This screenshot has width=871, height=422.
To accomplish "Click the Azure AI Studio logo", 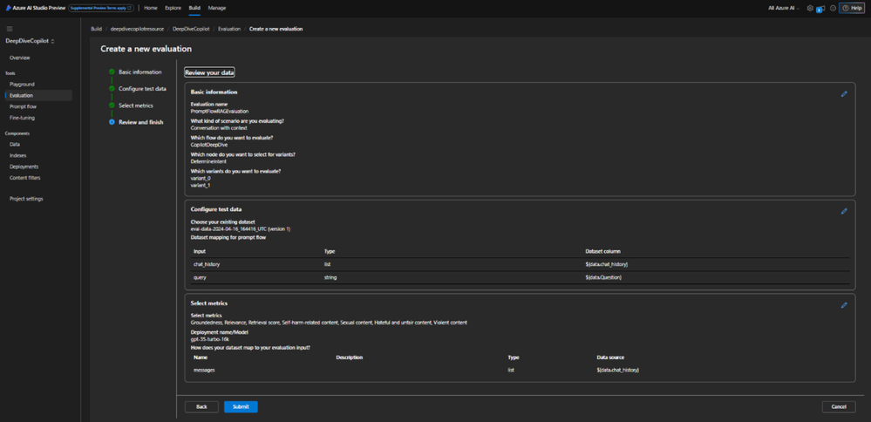I will pyautogui.click(x=7, y=8).
